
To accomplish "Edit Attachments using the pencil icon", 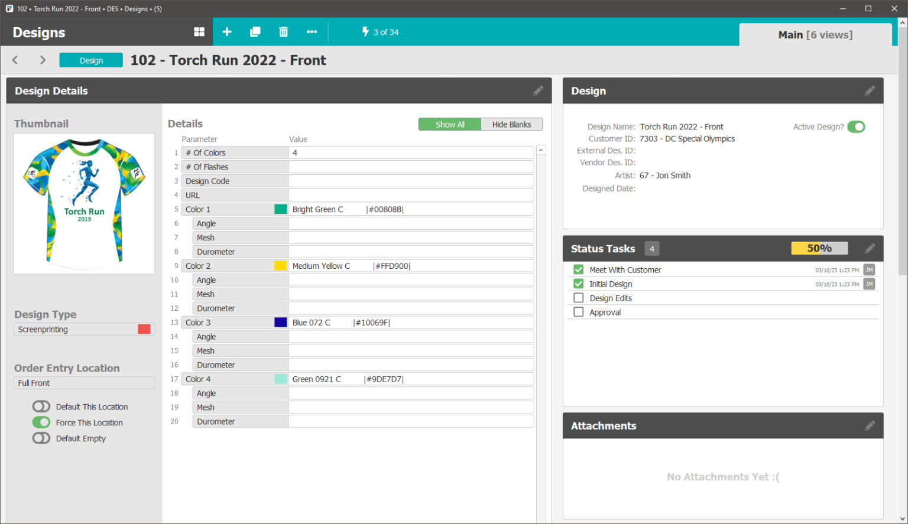I will (870, 425).
